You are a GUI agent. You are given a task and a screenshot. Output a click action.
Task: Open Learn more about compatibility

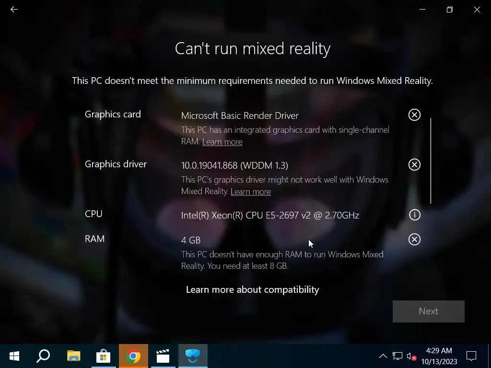252,289
